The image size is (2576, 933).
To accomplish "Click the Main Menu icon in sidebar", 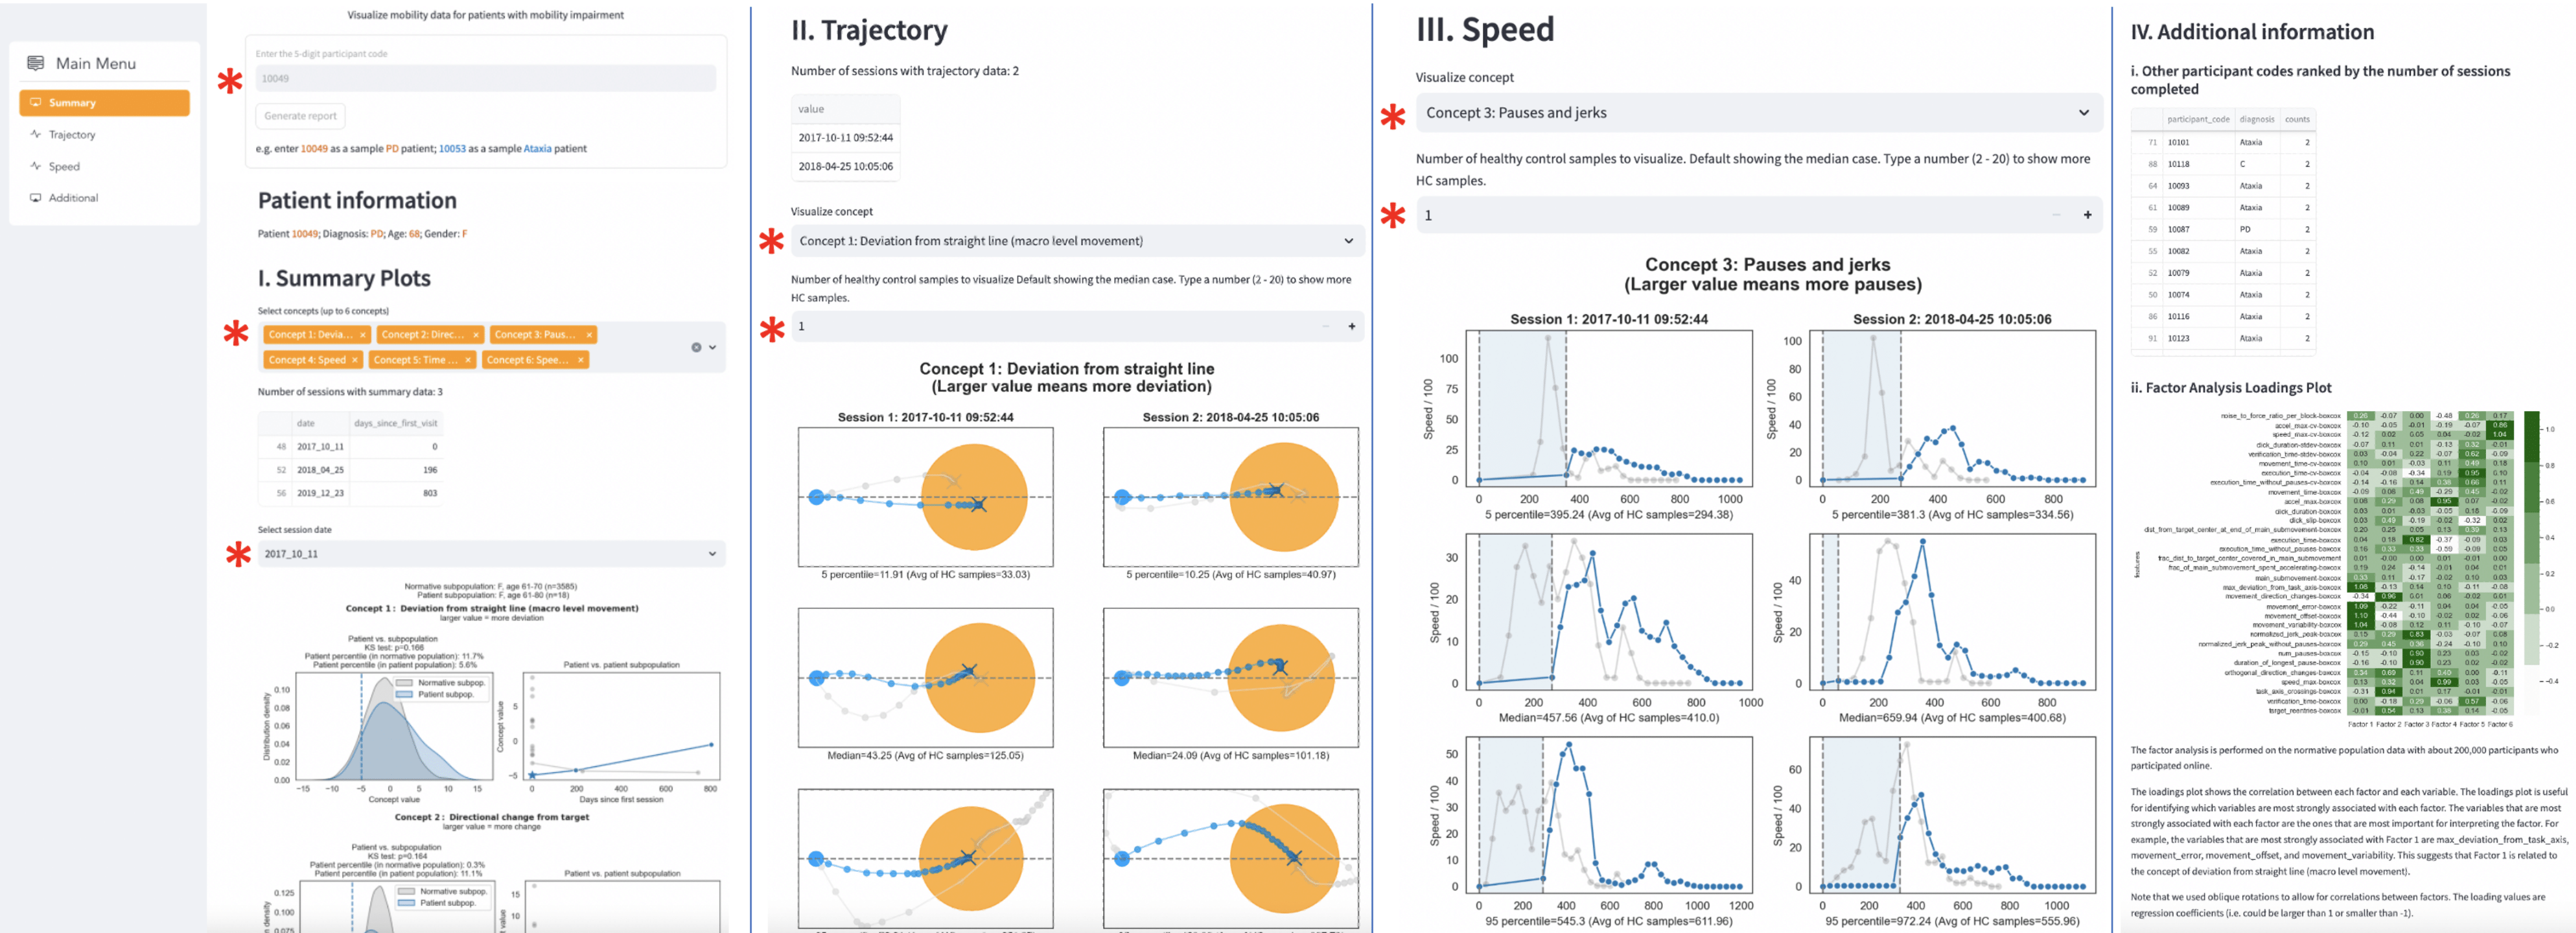I will 36,63.
